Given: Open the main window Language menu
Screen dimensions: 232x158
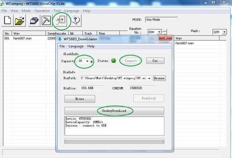Looking at the screenshot, I should click(72, 10).
